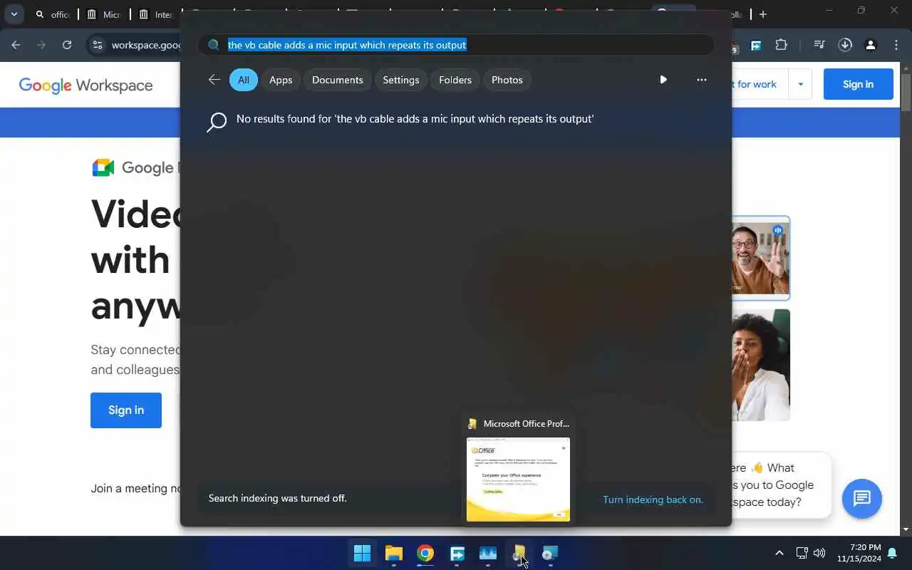This screenshot has width=912, height=570.
Task: Filter search results by Documents
Action: 338,80
